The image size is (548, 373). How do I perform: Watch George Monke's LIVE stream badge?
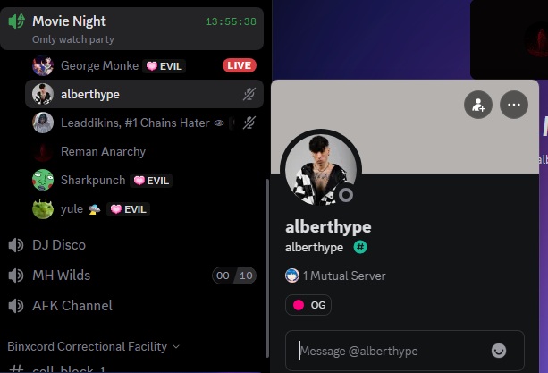[240, 65]
